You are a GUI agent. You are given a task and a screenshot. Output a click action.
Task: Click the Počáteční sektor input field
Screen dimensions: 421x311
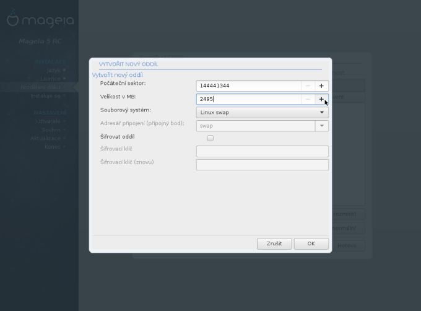click(x=249, y=86)
